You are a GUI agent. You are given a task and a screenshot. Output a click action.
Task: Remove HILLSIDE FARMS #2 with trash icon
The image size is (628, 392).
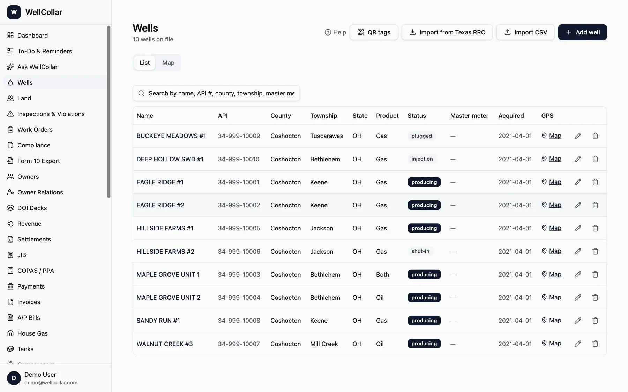[595, 251]
